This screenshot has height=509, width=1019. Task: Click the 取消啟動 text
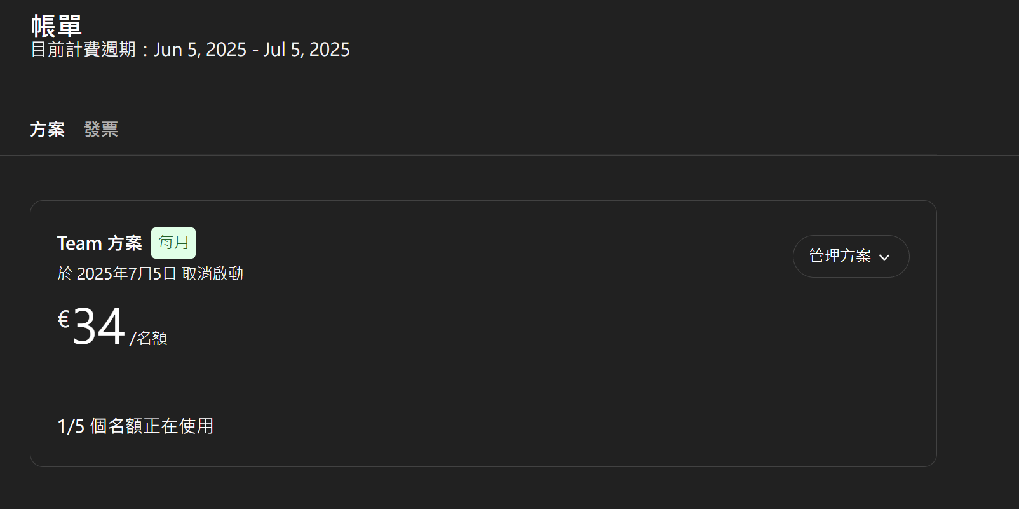coord(212,274)
